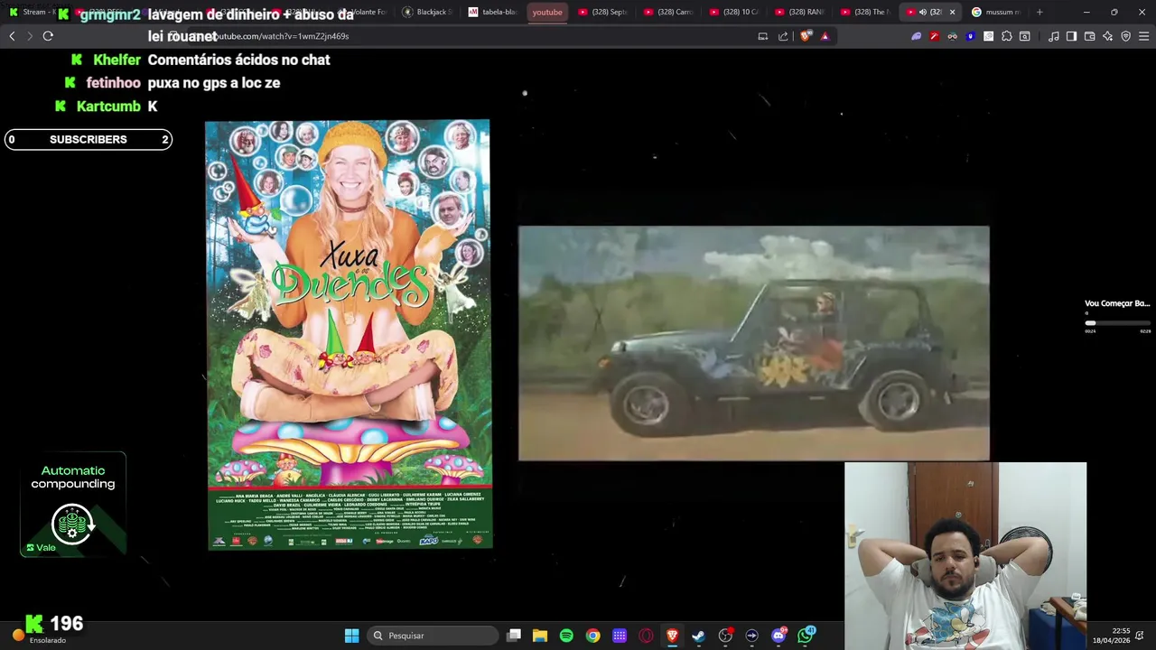
Task: Click fetinhoo's chat username
Action: tap(114, 83)
